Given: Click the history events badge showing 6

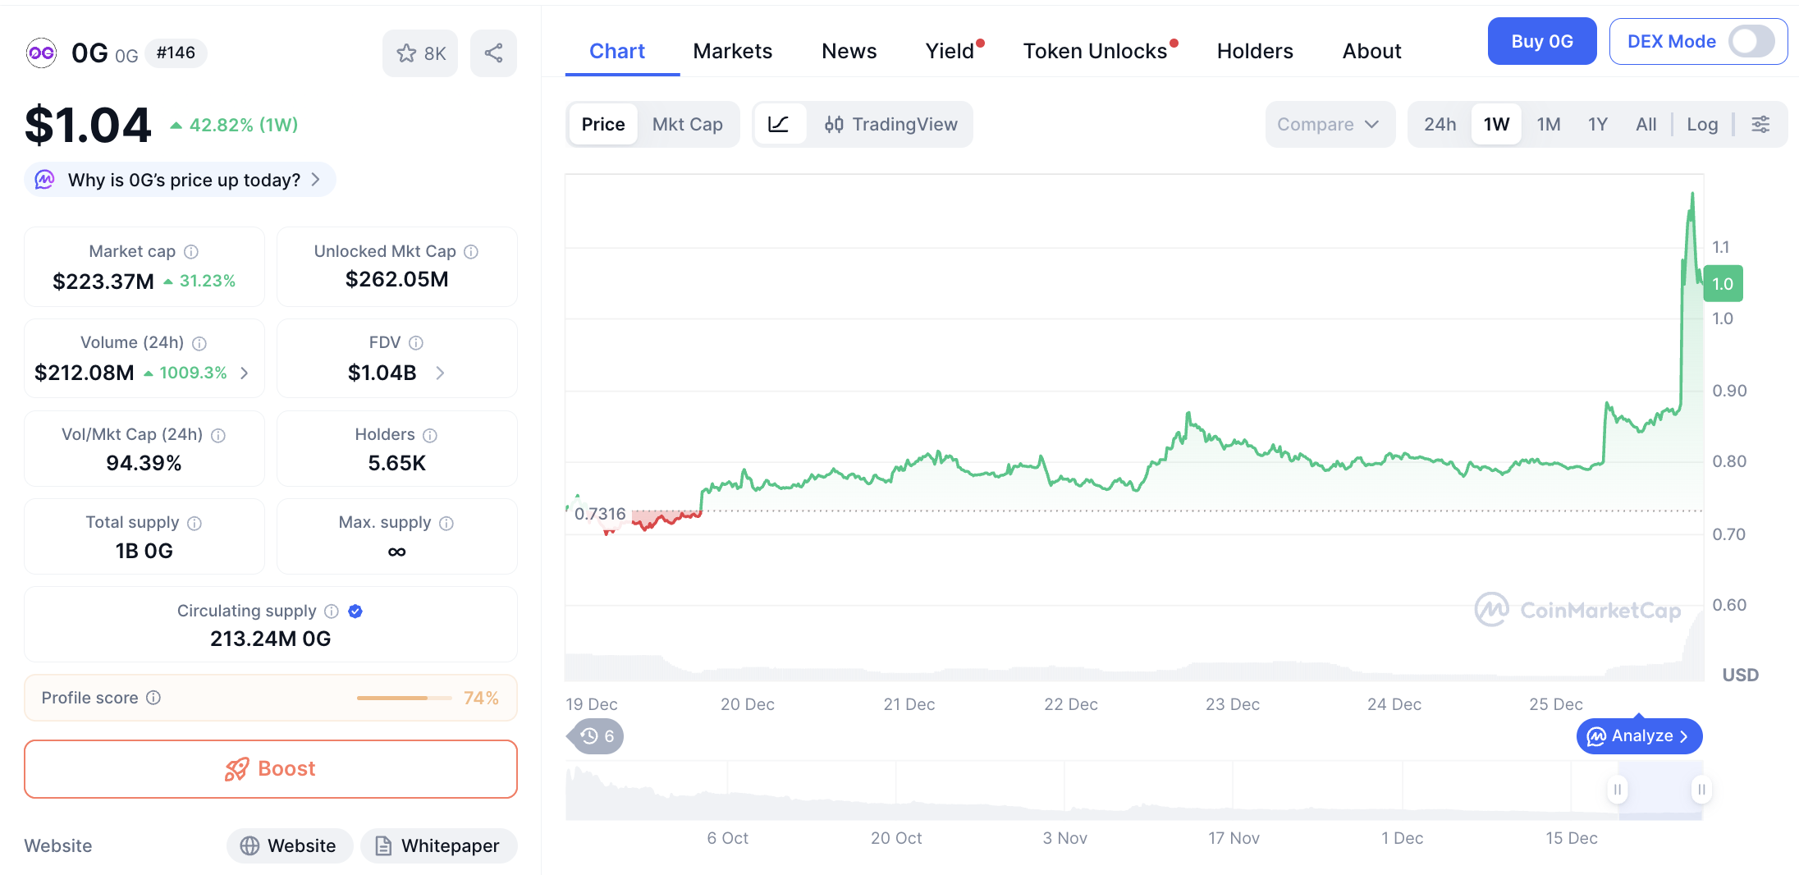Looking at the screenshot, I should pos(597,736).
